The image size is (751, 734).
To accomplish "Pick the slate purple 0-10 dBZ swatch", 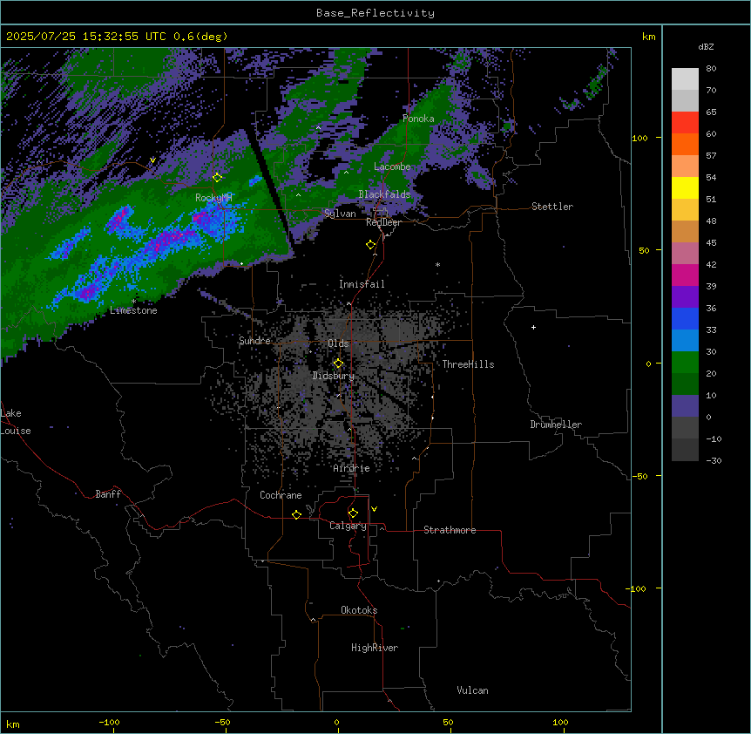I will [x=685, y=406].
